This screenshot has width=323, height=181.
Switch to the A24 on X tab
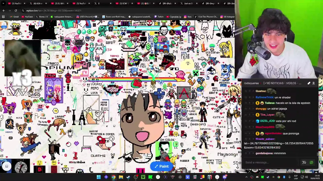coord(38,4)
